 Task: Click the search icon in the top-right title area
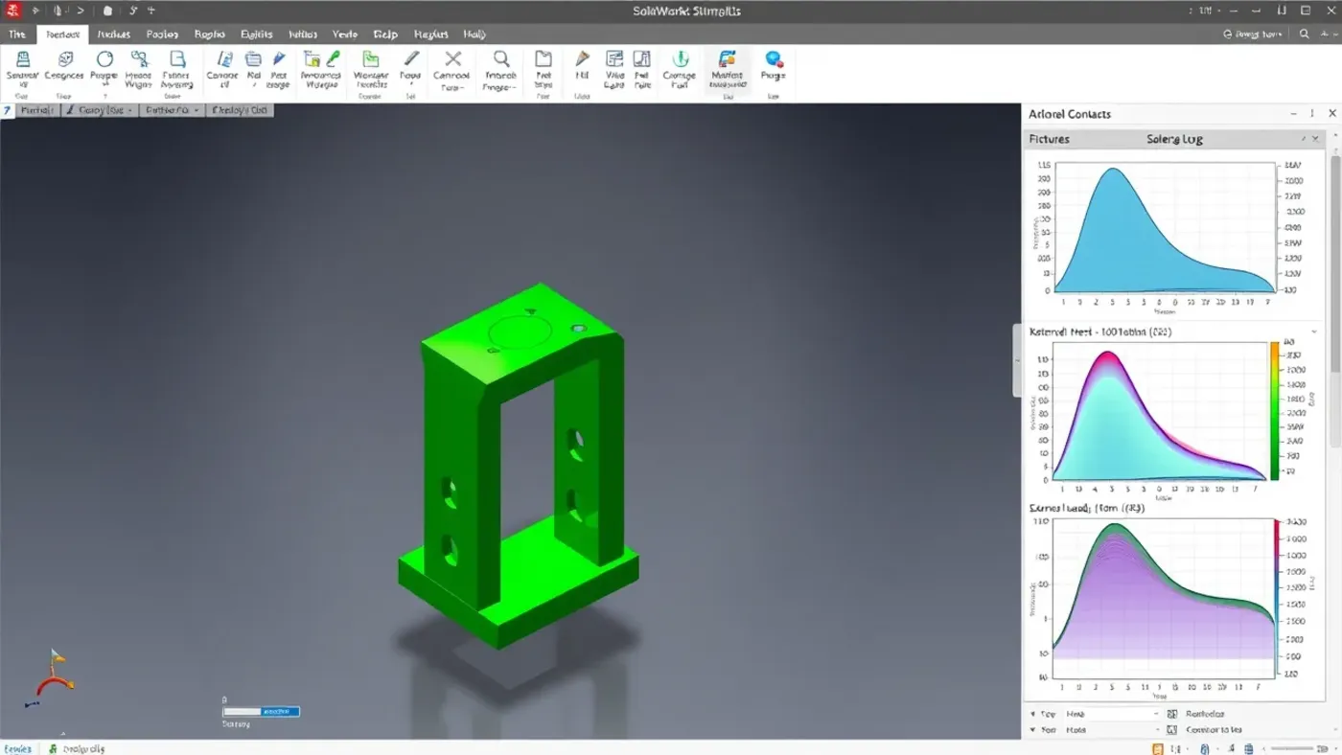click(1304, 34)
